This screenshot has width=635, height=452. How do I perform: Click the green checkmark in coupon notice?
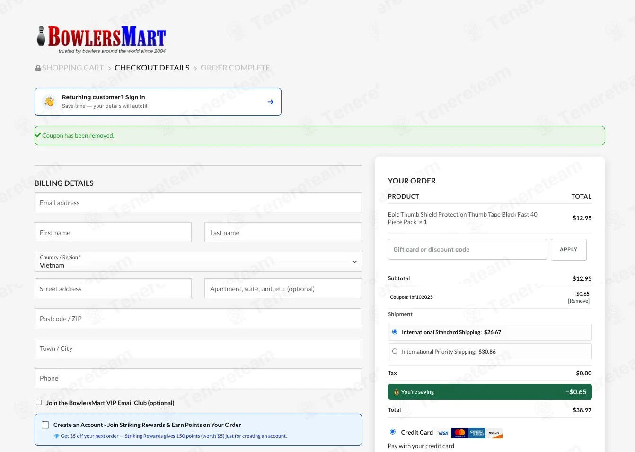pos(38,135)
